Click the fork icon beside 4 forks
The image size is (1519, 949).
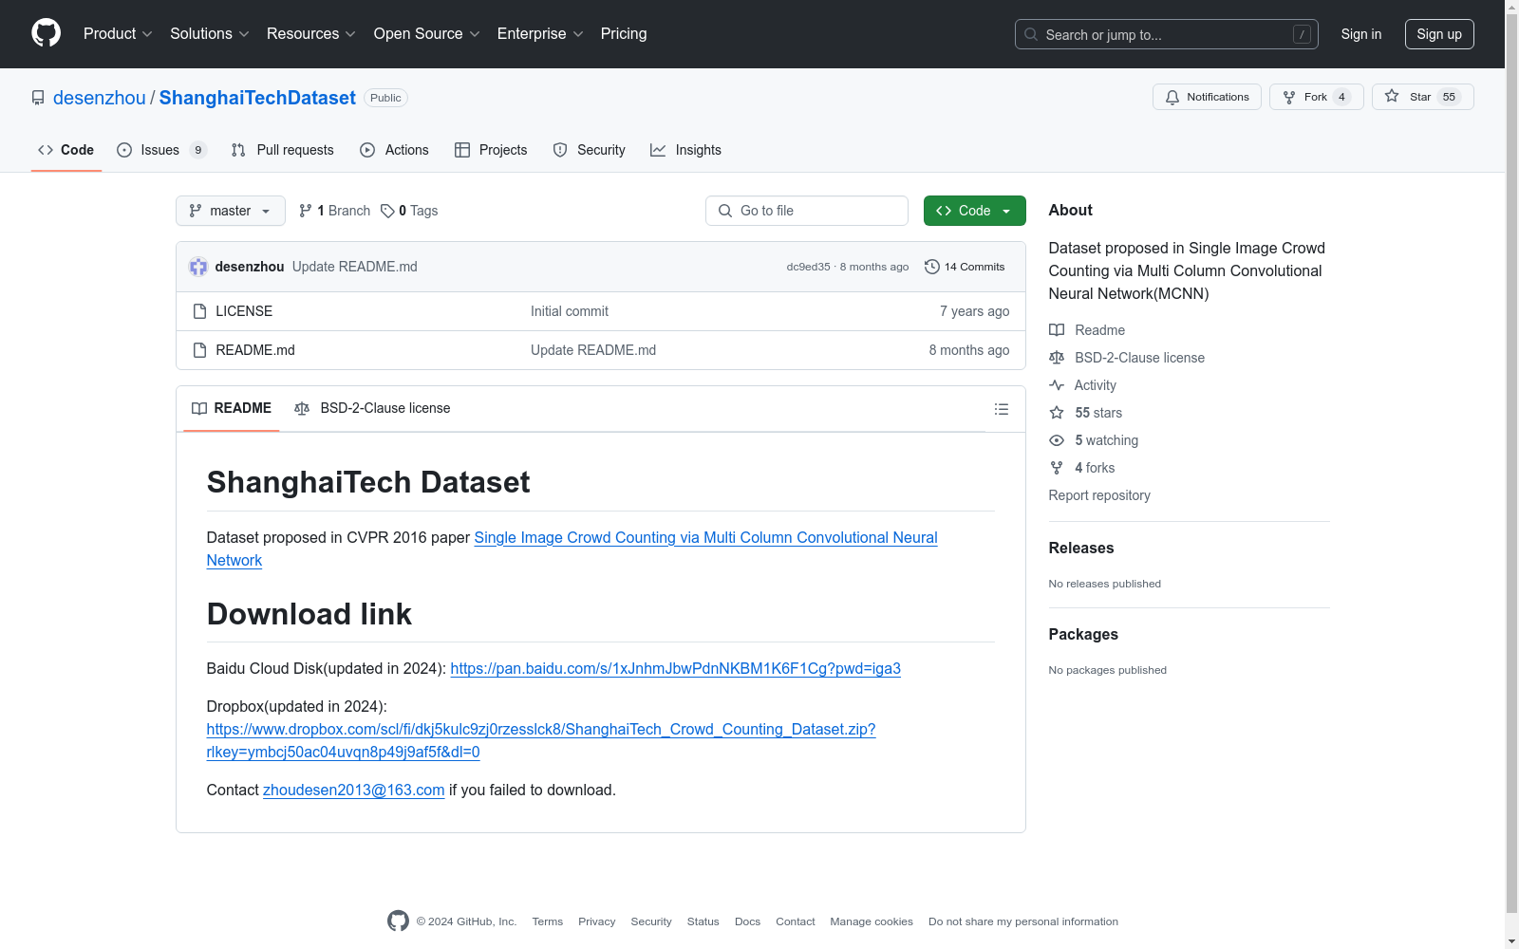1057,468
